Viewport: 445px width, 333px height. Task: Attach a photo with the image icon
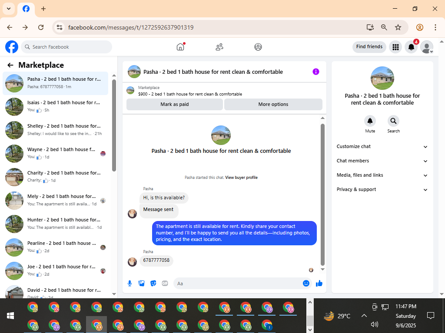point(141,284)
